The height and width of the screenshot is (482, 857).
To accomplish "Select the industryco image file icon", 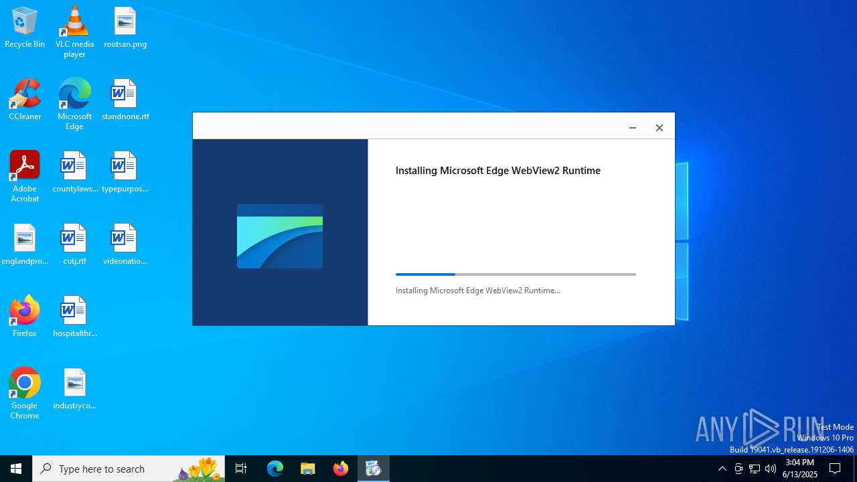I will (x=74, y=390).
